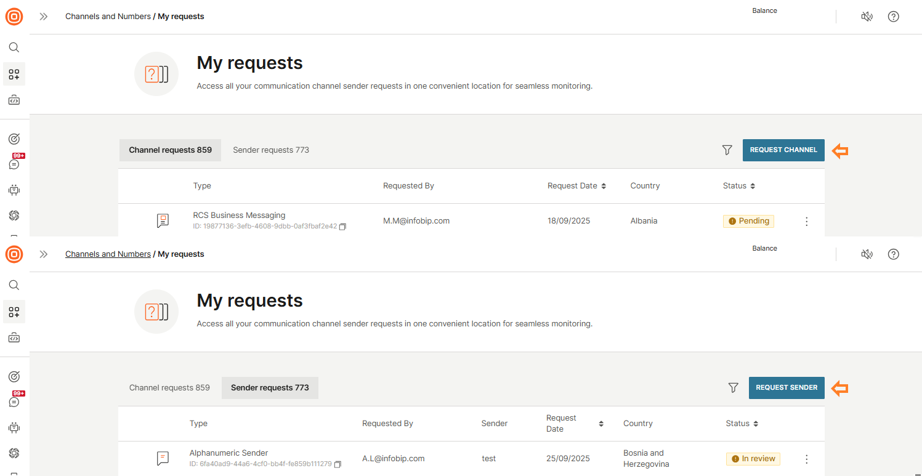Switch to the inactive Channel requests 859 tab
The width and height of the screenshot is (922, 476).
pos(169,388)
